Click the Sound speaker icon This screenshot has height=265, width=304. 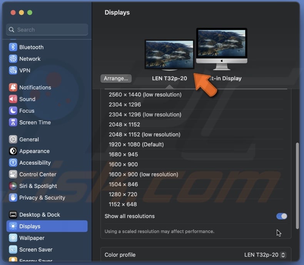[x=13, y=99]
